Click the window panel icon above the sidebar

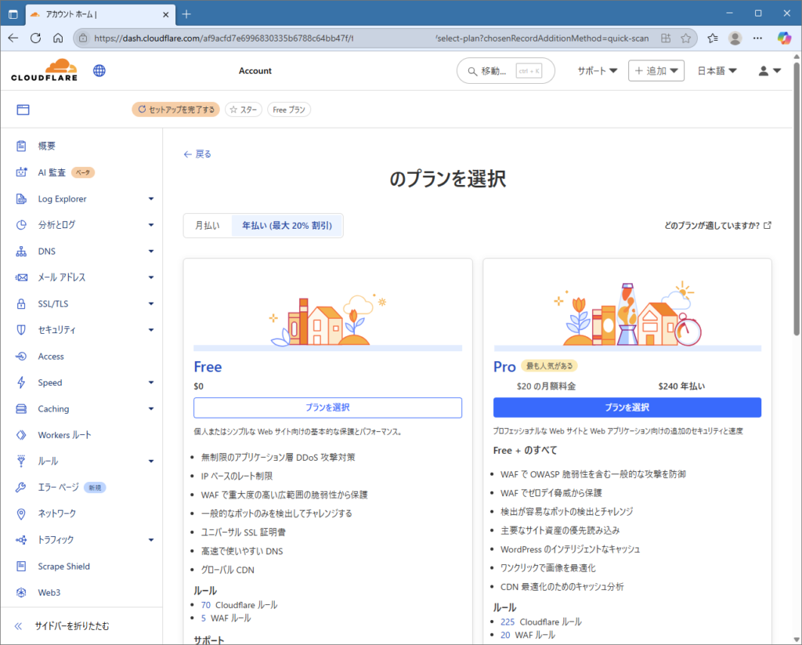coord(23,110)
